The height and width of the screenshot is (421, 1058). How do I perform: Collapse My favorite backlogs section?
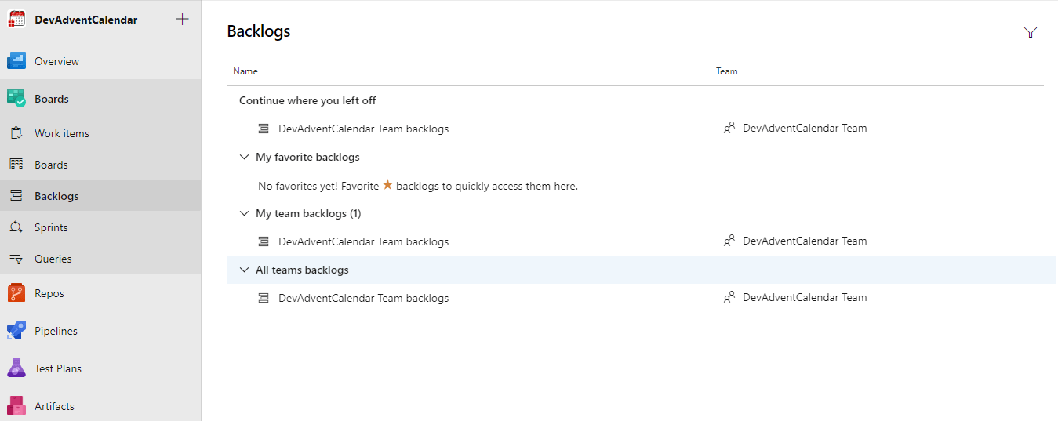(x=244, y=157)
